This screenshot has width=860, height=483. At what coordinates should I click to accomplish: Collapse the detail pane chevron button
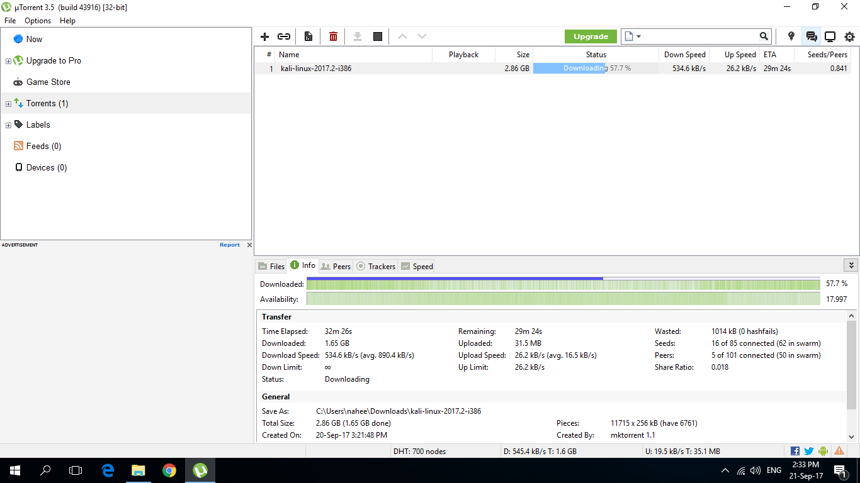click(x=851, y=265)
